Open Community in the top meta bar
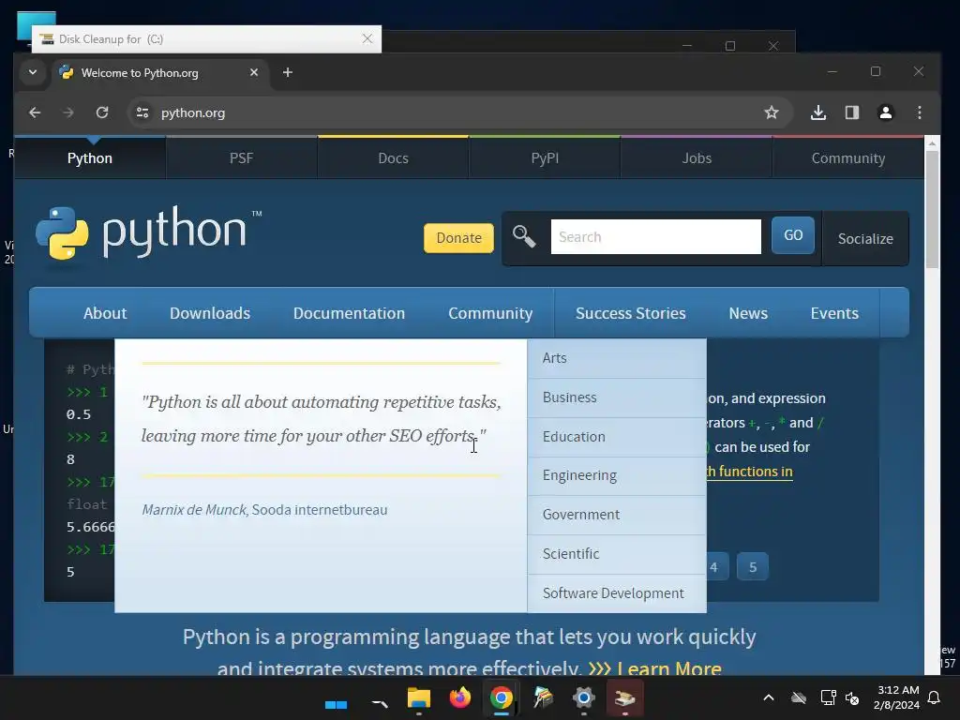Image resolution: width=960 pixels, height=720 pixels. tap(848, 157)
